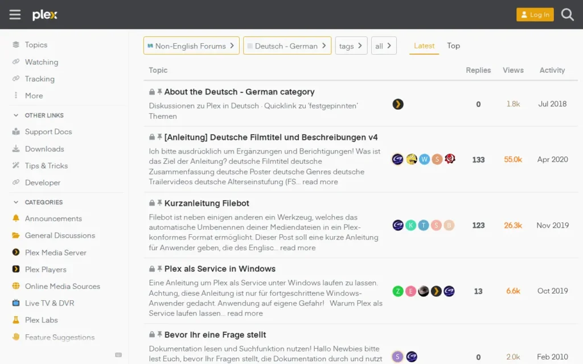This screenshot has height=364, width=583.
Task: Click the 55.0k views count
Action: coord(513,159)
